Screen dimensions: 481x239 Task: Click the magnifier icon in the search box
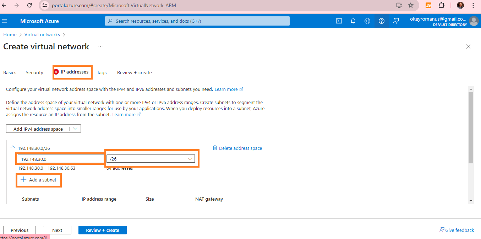tap(110, 21)
